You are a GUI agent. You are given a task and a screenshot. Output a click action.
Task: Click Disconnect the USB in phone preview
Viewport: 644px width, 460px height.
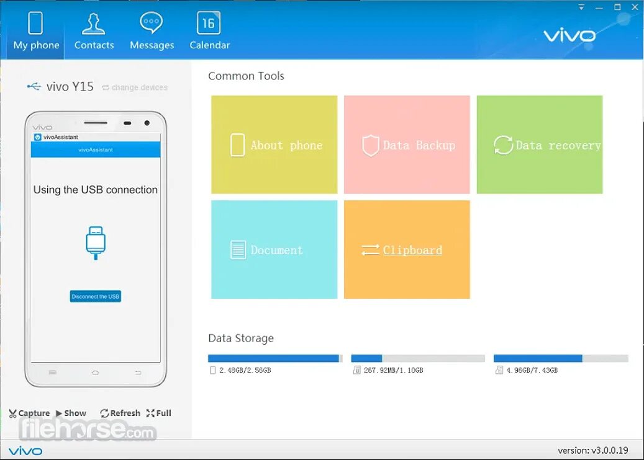pos(95,296)
